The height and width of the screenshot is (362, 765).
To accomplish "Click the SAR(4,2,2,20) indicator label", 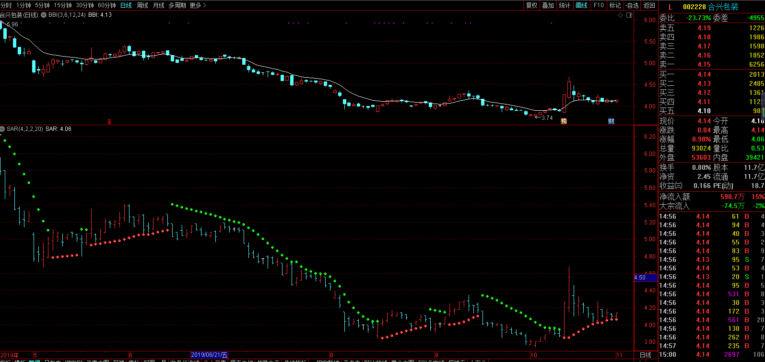I will pyautogui.click(x=25, y=129).
